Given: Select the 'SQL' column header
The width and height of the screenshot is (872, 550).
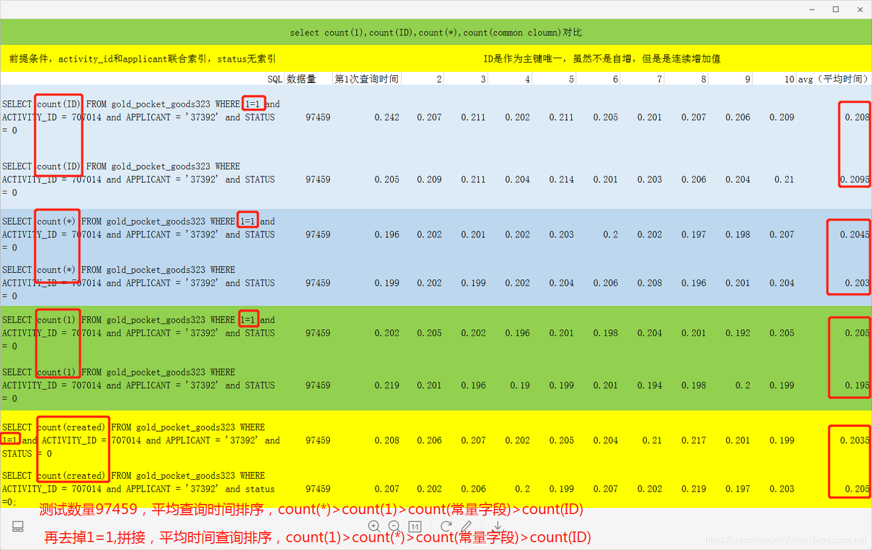Looking at the screenshot, I should [x=275, y=79].
